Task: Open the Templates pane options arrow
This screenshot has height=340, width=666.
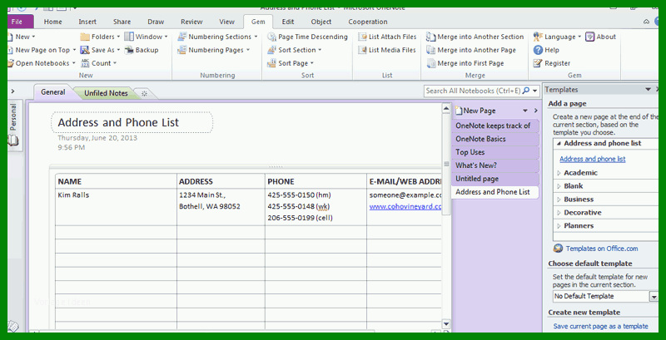Action: point(649,90)
